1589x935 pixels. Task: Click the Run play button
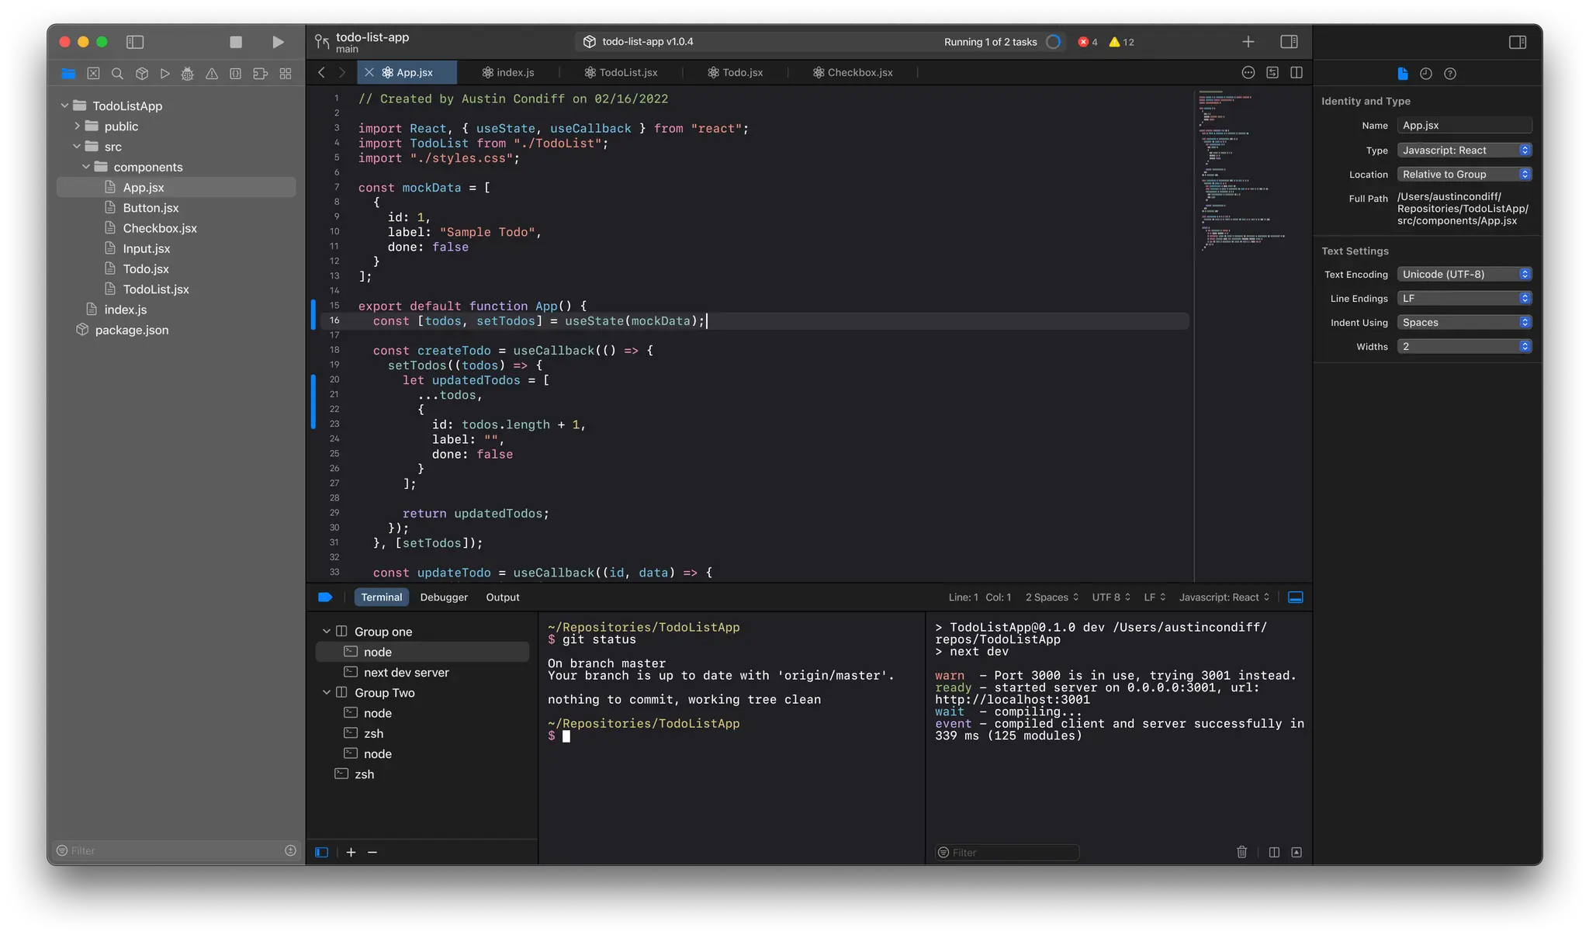pos(278,42)
